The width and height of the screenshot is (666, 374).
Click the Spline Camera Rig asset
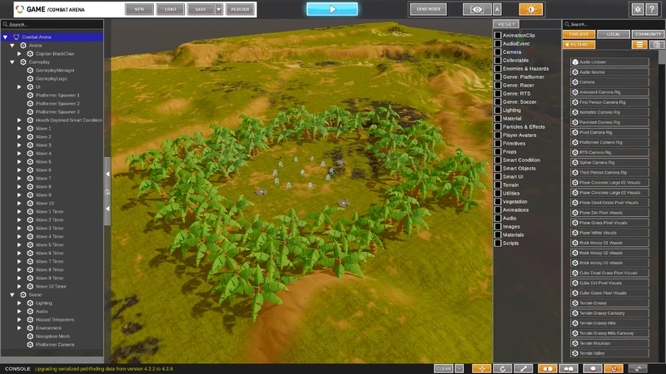(x=609, y=162)
